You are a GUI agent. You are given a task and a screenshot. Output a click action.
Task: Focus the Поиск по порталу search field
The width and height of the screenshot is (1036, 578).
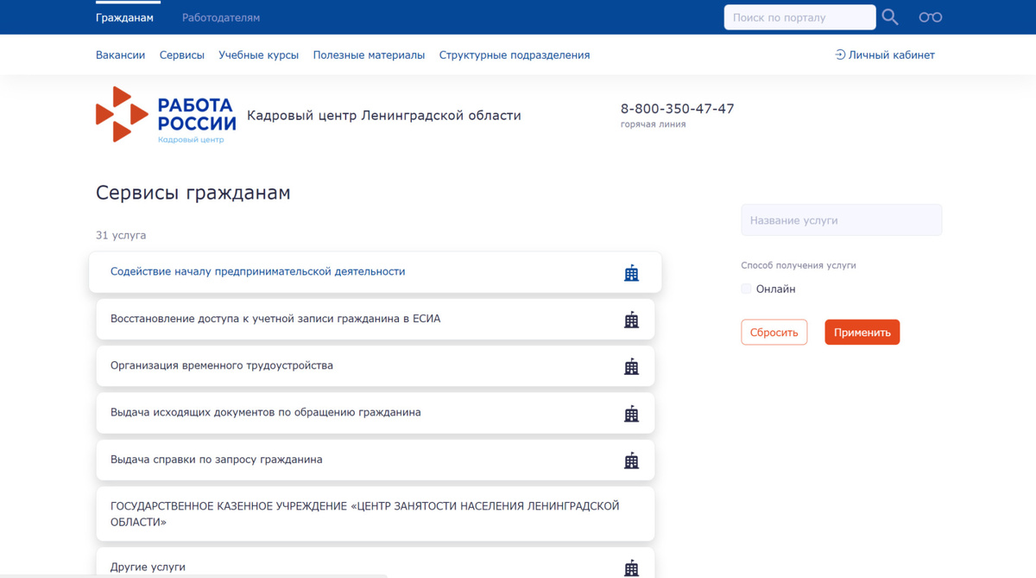[799, 17]
